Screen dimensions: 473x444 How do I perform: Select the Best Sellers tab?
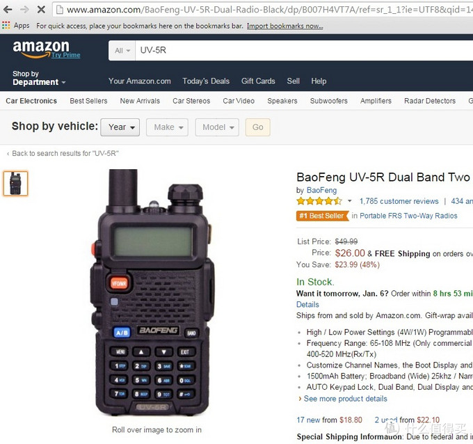pos(88,101)
